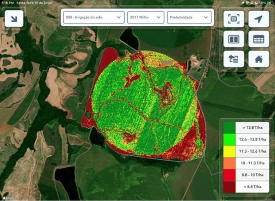Open the data table grid icon
The image size is (275, 201).
tap(259, 39)
